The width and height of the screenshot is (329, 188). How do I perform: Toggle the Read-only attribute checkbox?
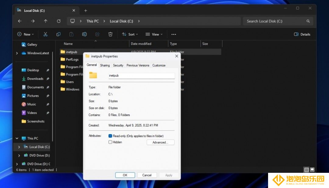tap(110, 136)
